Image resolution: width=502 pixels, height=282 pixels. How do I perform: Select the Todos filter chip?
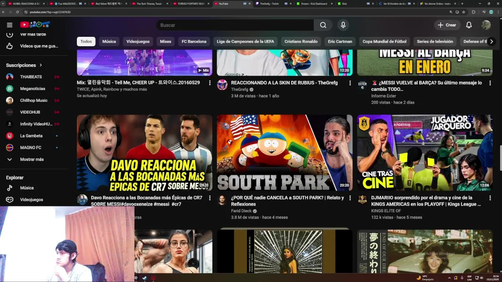(86, 42)
